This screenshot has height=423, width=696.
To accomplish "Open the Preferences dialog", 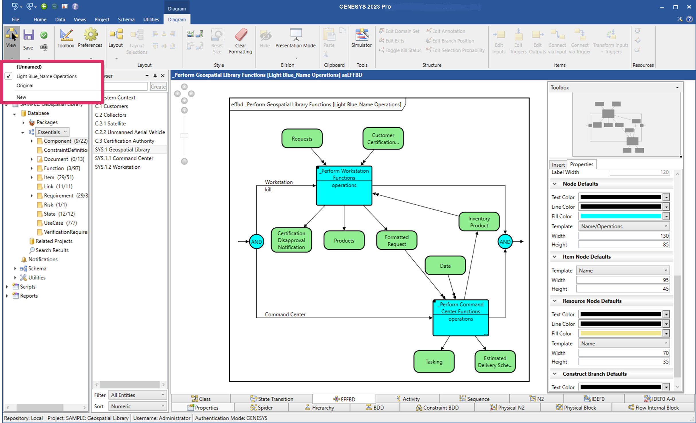I will coord(90,38).
